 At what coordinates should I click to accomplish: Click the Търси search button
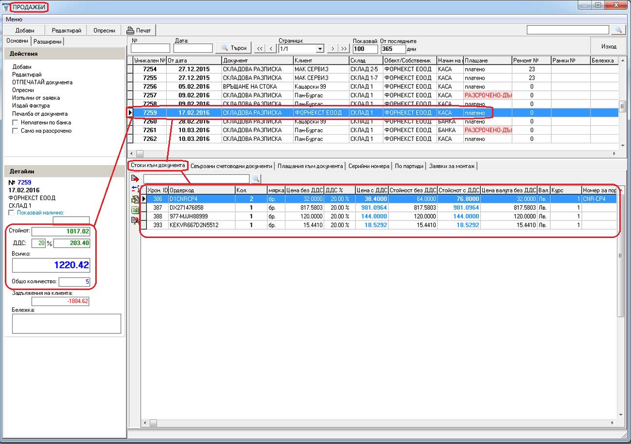pos(233,48)
